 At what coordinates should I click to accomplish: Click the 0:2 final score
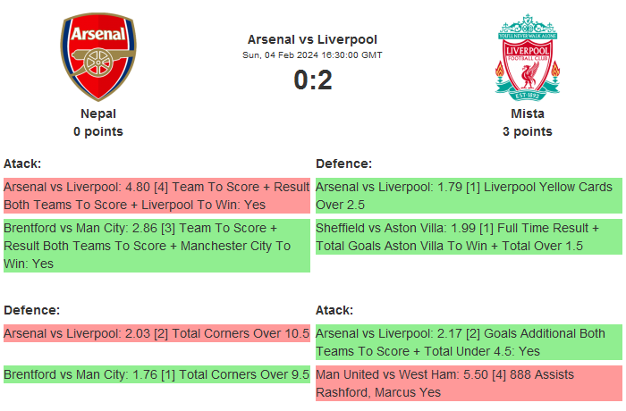[312, 80]
